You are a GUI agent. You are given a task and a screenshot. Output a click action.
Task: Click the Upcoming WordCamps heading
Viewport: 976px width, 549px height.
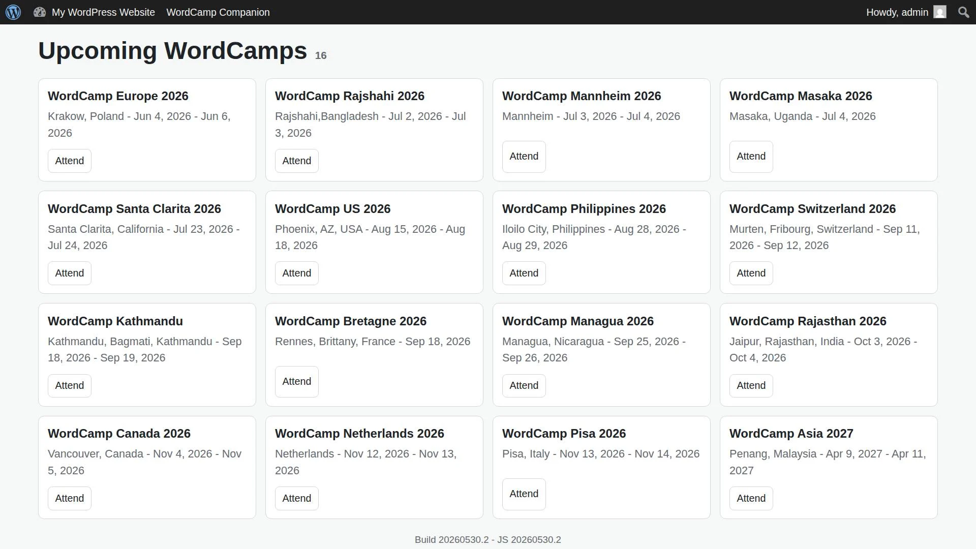click(x=172, y=51)
